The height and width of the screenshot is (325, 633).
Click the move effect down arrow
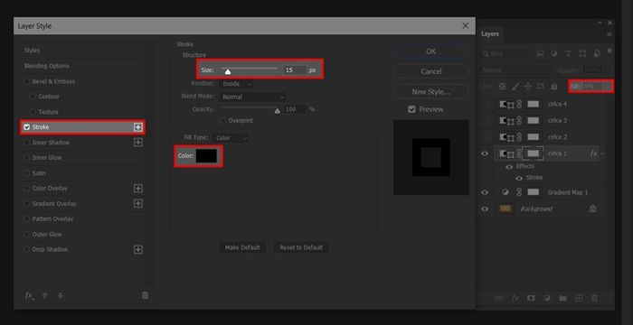click(61, 295)
